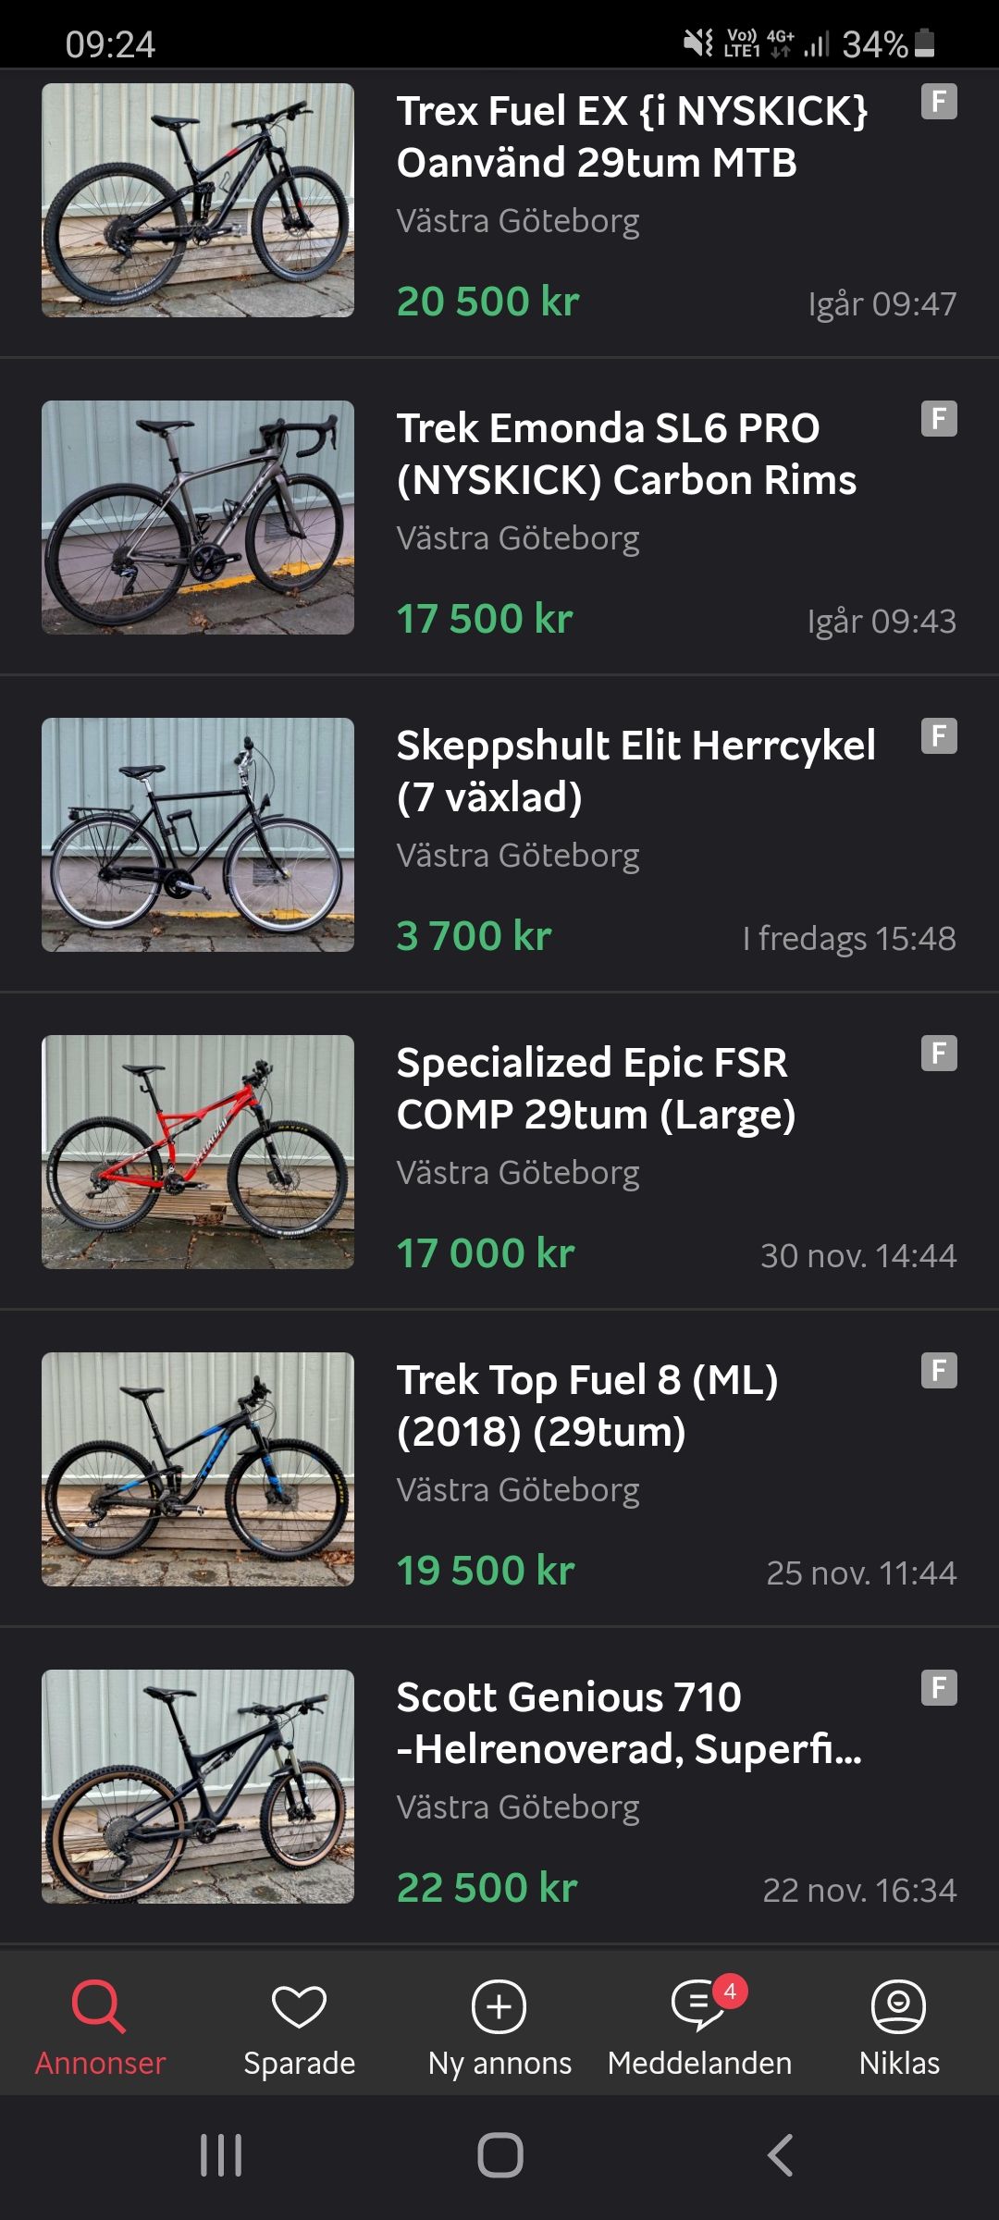Open messages speech bubble icon
Image resolution: width=999 pixels, height=2220 pixels.
(x=698, y=2005)
